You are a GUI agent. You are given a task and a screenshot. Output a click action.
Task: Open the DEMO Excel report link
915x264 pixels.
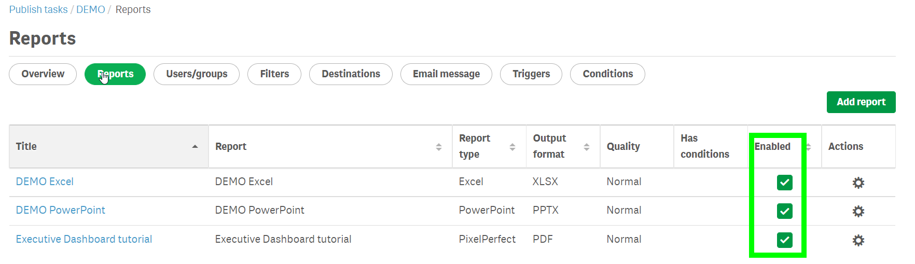45,182
